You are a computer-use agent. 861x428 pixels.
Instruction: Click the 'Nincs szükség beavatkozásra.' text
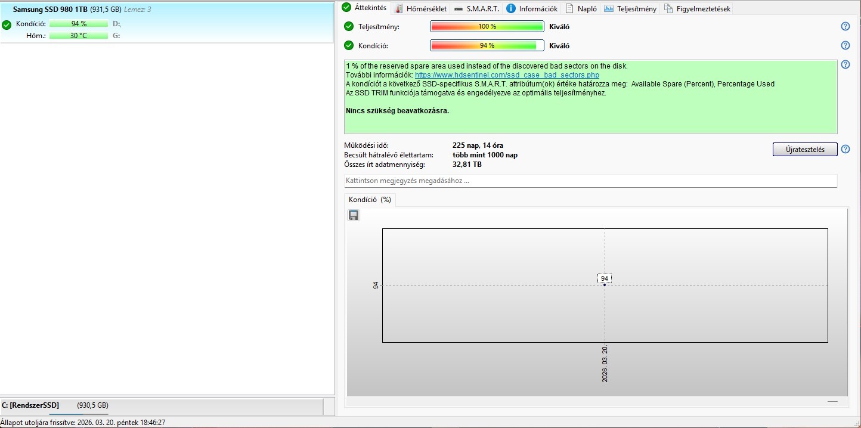[397, 111]
